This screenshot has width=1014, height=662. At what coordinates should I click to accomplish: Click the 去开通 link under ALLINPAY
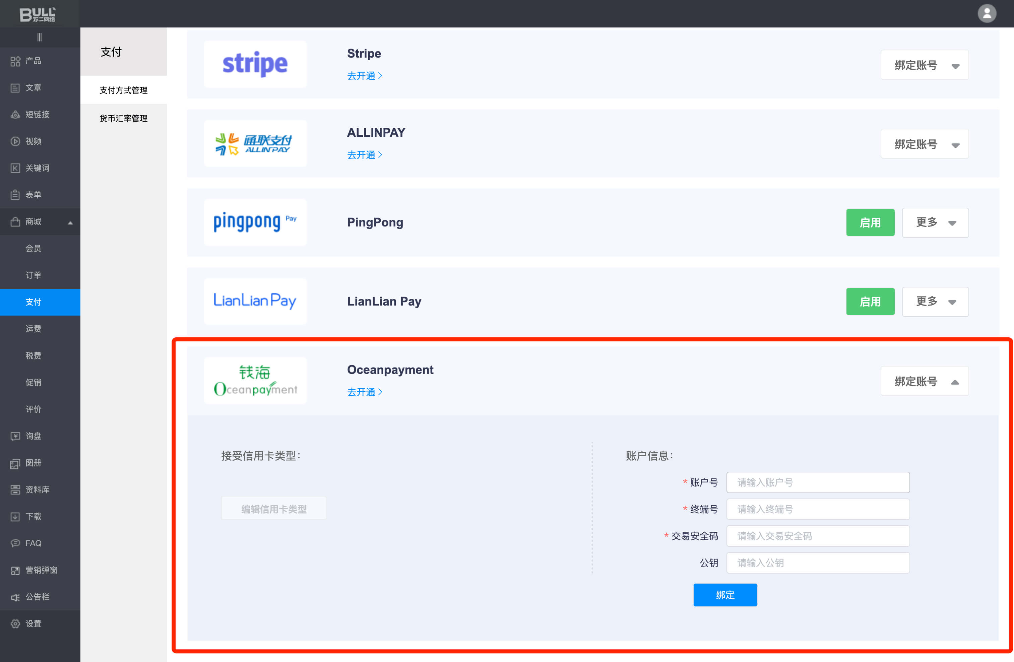[364, 155]
